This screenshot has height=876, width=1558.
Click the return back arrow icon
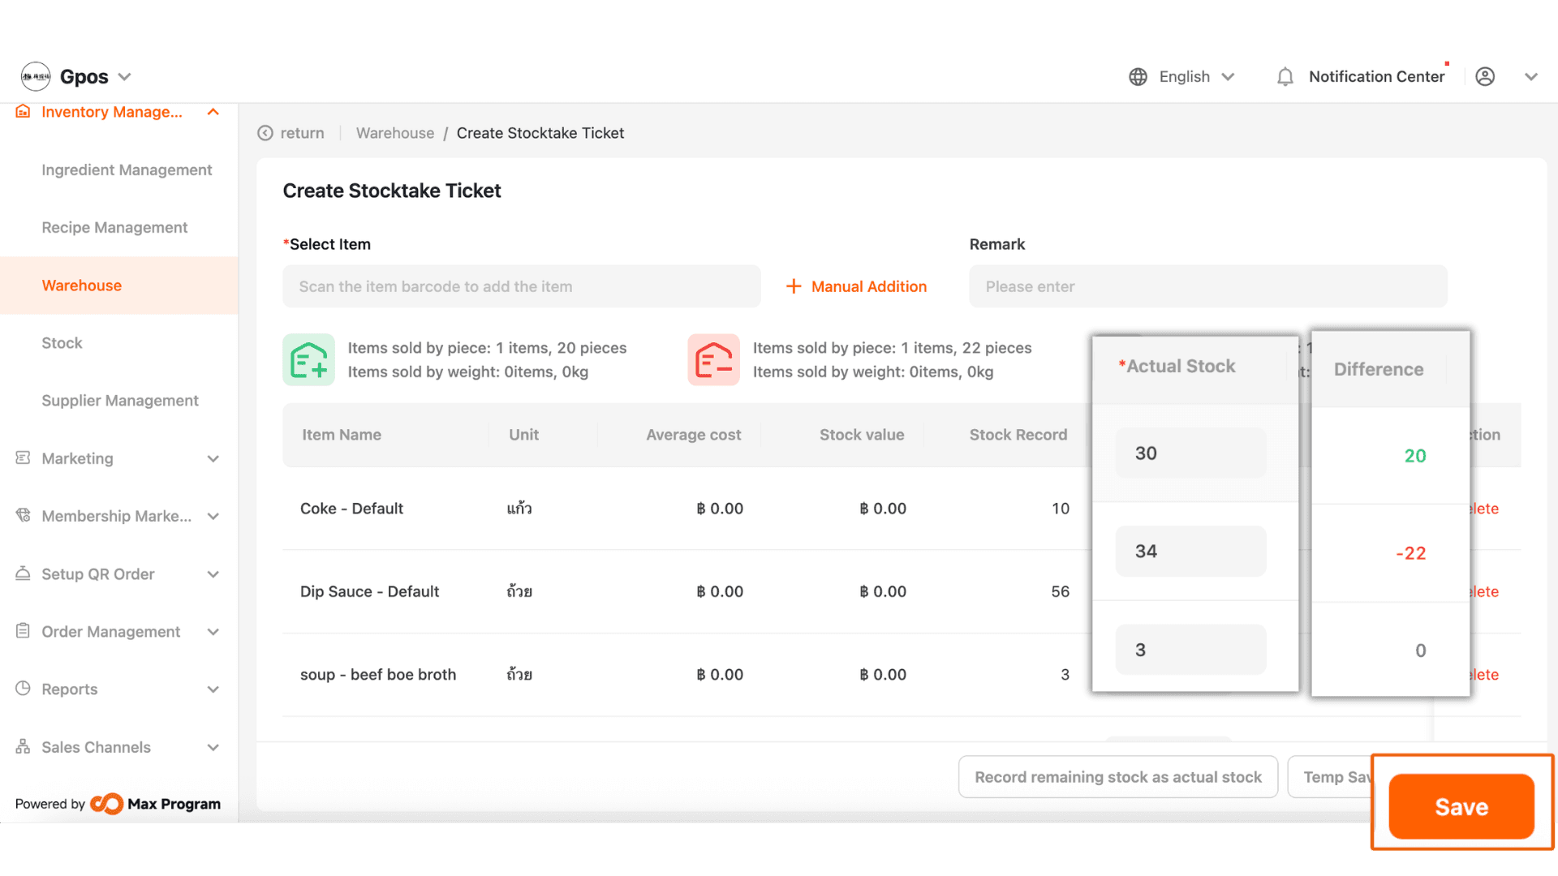pos(265,133)
